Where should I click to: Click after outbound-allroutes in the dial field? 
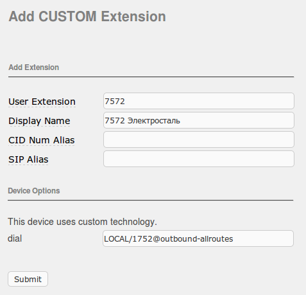pyautogui.click(x=234, y=238)
